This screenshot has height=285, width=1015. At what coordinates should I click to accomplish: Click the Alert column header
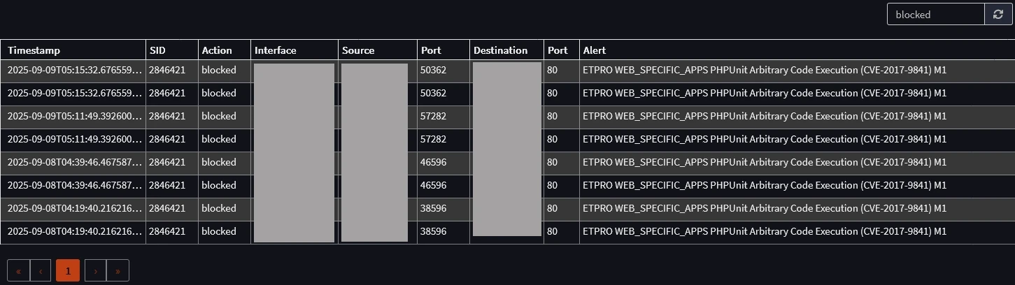tap(595, 50)
